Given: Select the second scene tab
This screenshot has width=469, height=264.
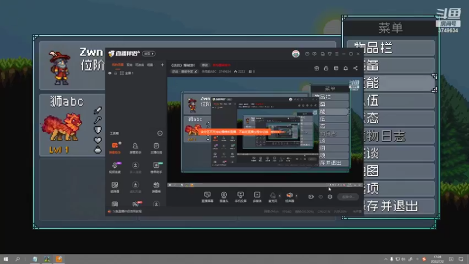Looking at the screenshot, I should [129, 65].
